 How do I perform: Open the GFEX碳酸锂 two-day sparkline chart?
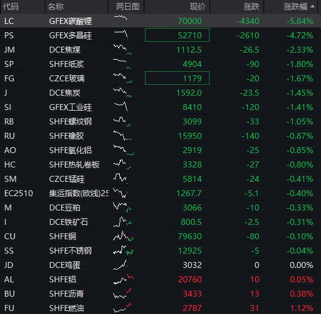tap(121, 21)
